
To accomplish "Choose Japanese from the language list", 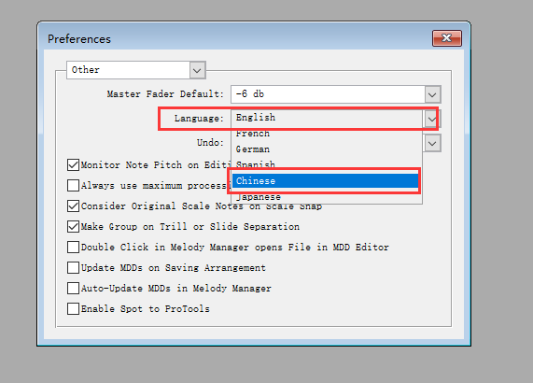I will tap(327, 197).
